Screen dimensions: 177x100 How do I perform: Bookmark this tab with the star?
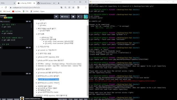73,7
